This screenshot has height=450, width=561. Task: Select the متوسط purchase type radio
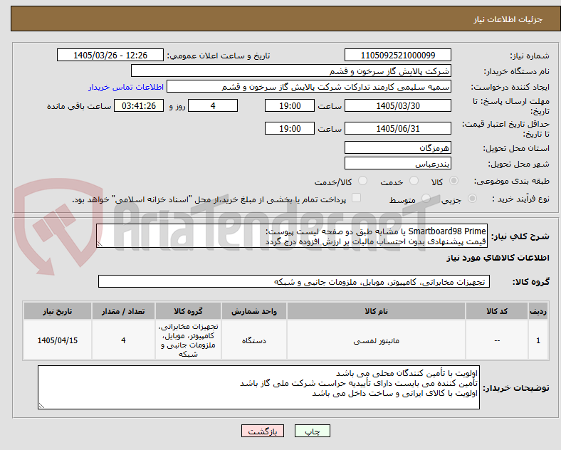(426, 198)
